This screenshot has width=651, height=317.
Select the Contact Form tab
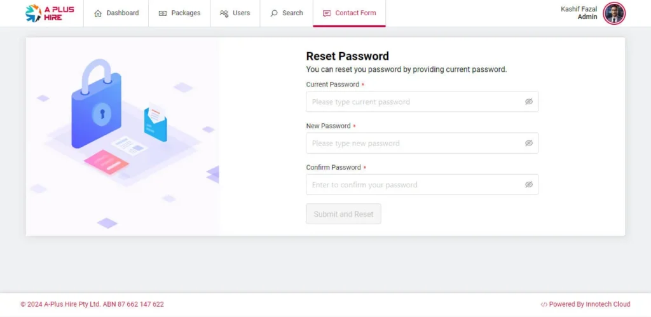pyautogui.click(x=349, y=13)
